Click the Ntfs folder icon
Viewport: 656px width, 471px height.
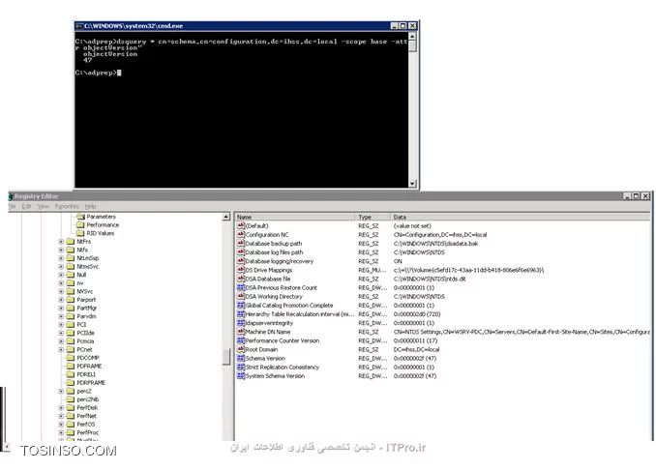[71, 250]
